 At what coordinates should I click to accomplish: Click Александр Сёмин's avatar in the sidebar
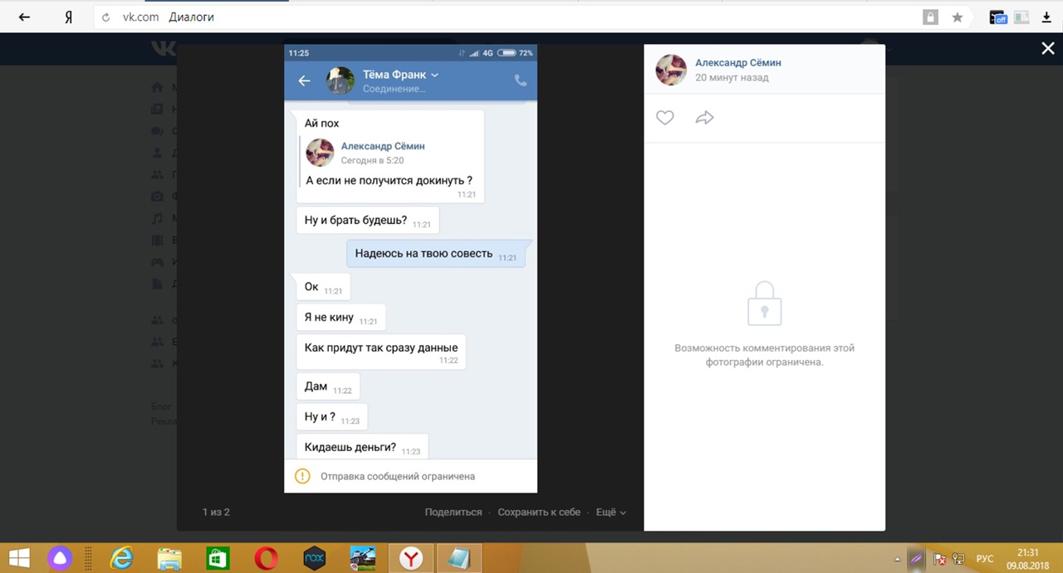tap(671, 70)
